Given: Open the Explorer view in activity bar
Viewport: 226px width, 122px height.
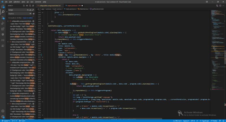Looking at the screenshot, I should (x=3, y=6).
